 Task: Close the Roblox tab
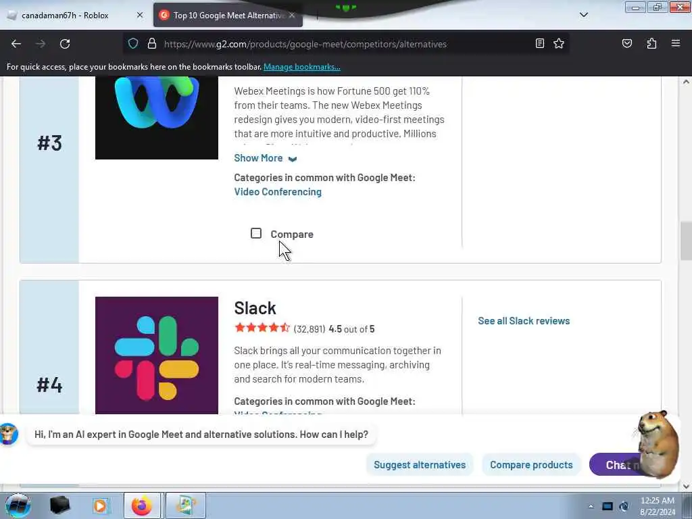point(140,15)
